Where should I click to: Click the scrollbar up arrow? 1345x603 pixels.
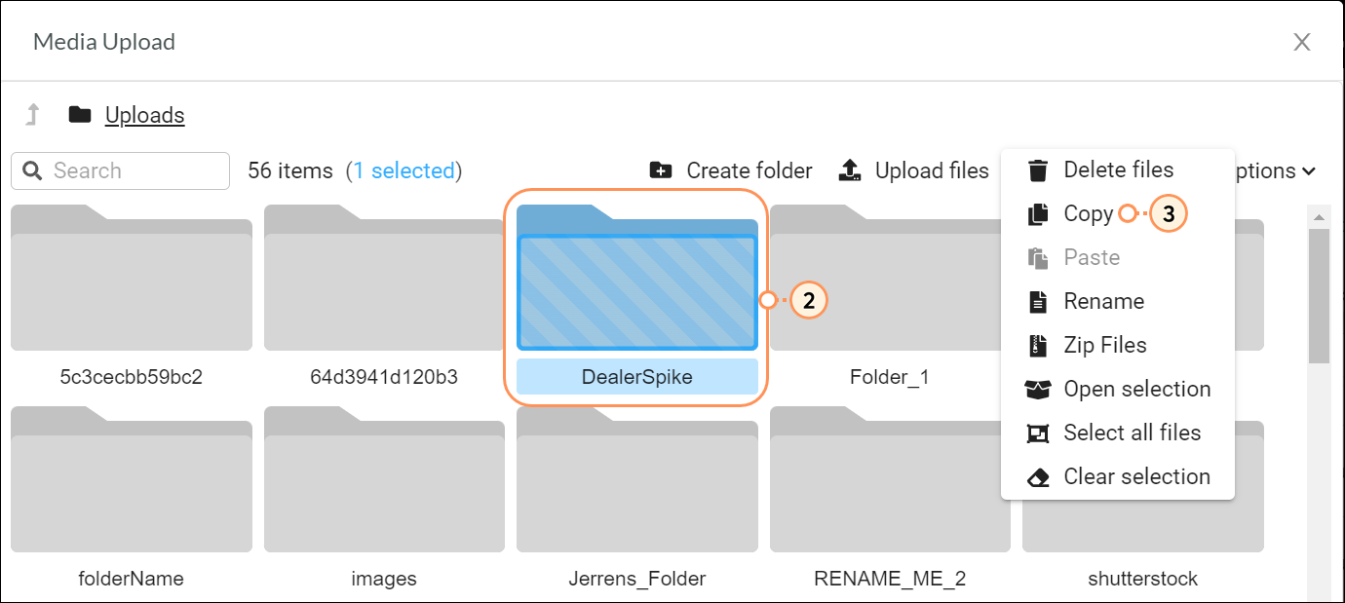(1319, 216)
